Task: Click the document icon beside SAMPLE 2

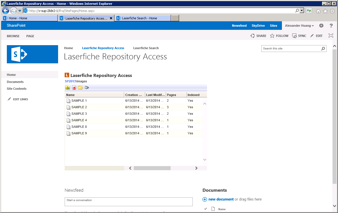Action: tap(68, 107)
